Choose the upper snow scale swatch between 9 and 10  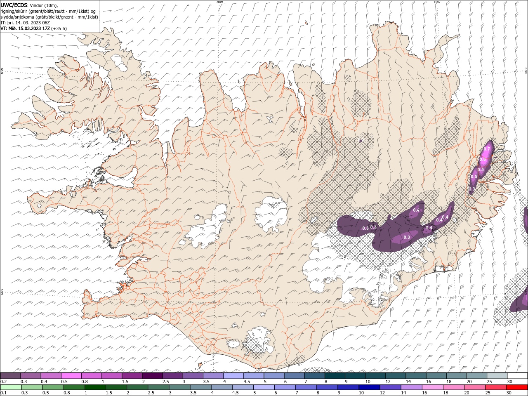click(x=355, y=376)
